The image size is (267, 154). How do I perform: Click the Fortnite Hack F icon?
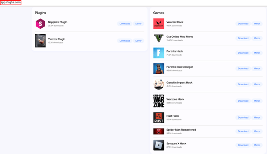pyautogui.click(x=159, y=53)
